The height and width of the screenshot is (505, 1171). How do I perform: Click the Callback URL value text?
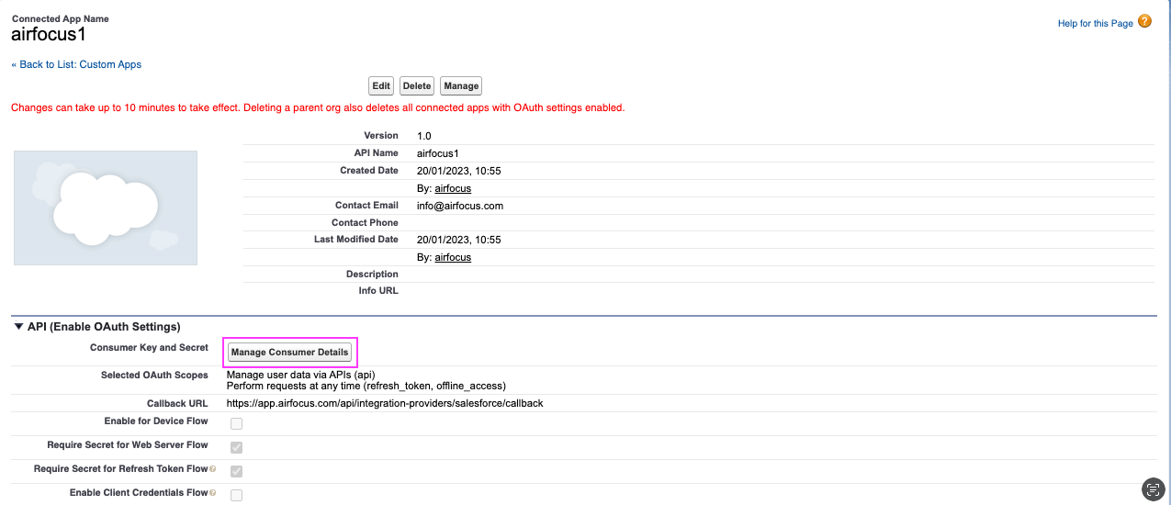385,403
